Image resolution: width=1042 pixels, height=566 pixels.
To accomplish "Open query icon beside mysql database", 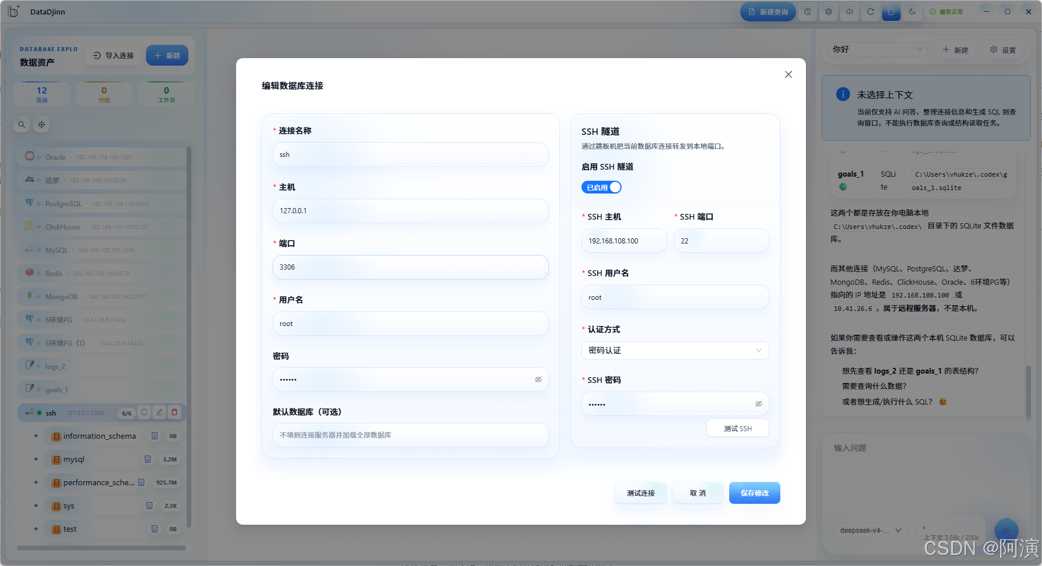I will [x=148, y=459].
